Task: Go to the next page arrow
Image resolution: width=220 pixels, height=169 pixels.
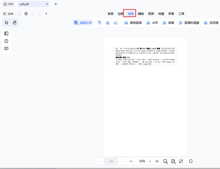Action: coord(123,161)
